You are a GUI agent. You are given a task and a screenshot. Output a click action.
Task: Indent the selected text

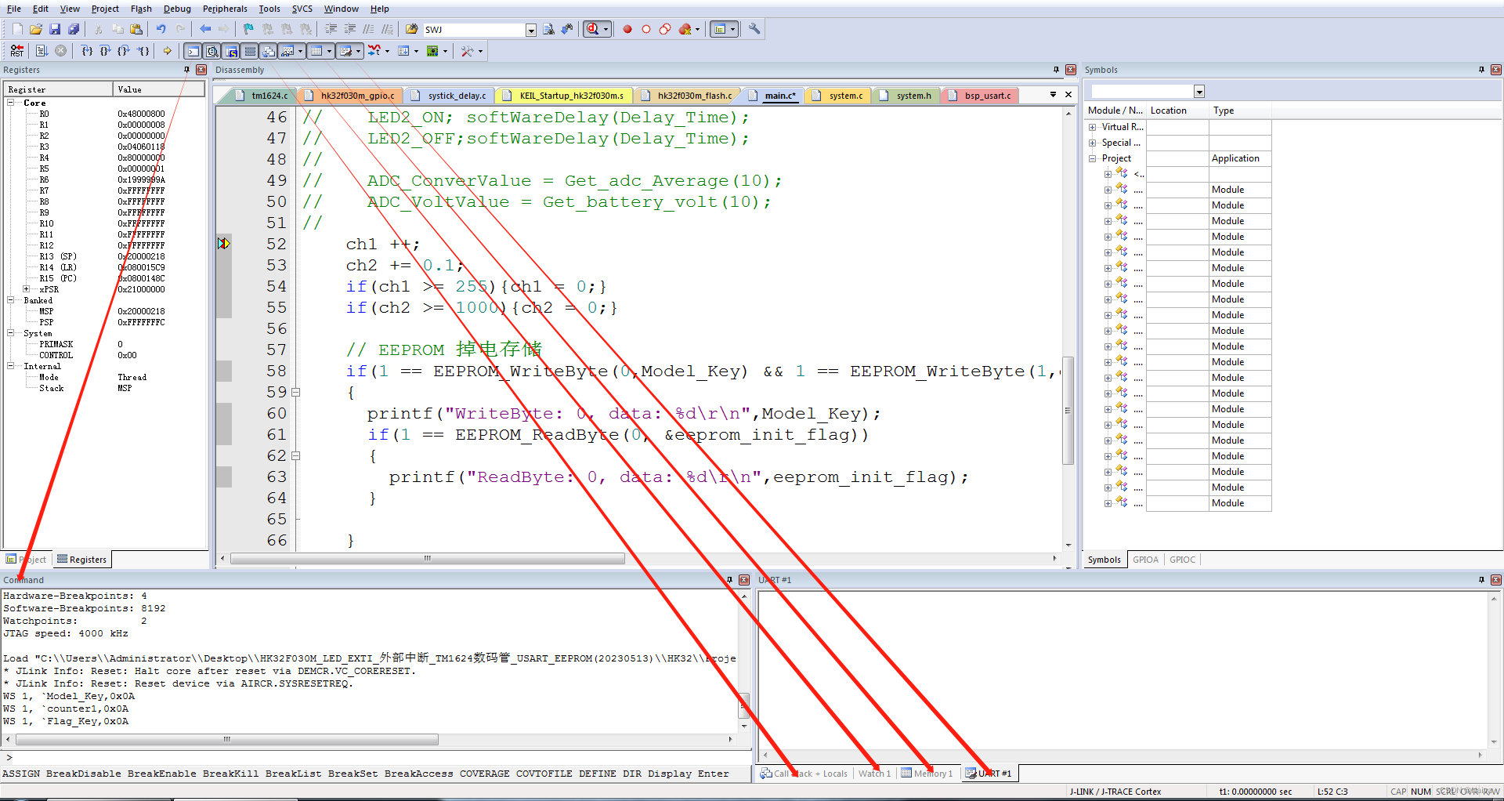[331, 29]
